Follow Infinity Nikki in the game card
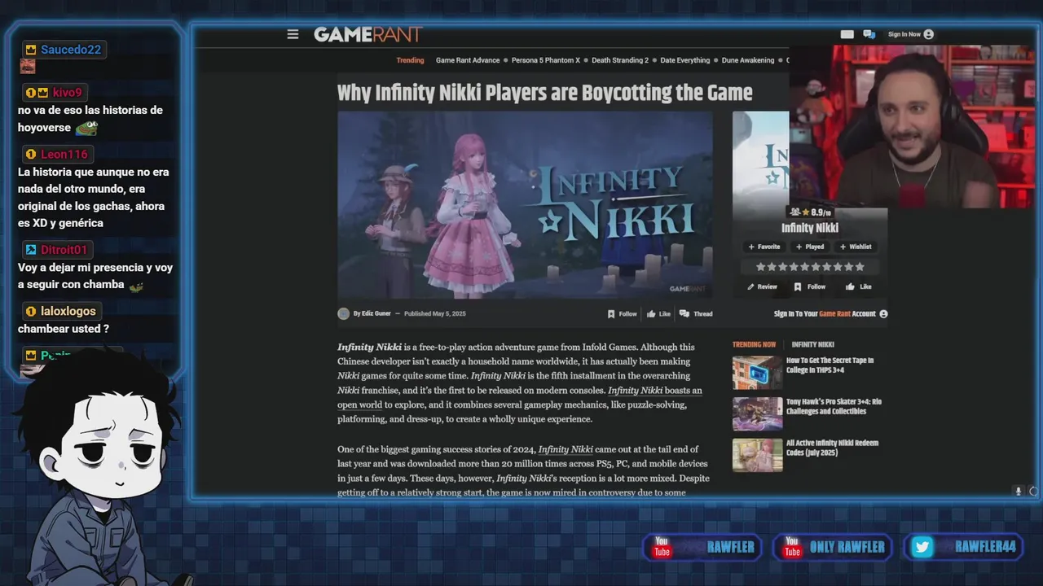 (810, 286)
